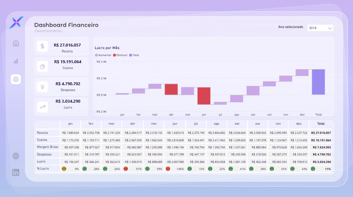This screenshot has height=197, width=353.
Task: Click the Lucro row label in table
Action: pyautogui.click(x=41, y=161)
